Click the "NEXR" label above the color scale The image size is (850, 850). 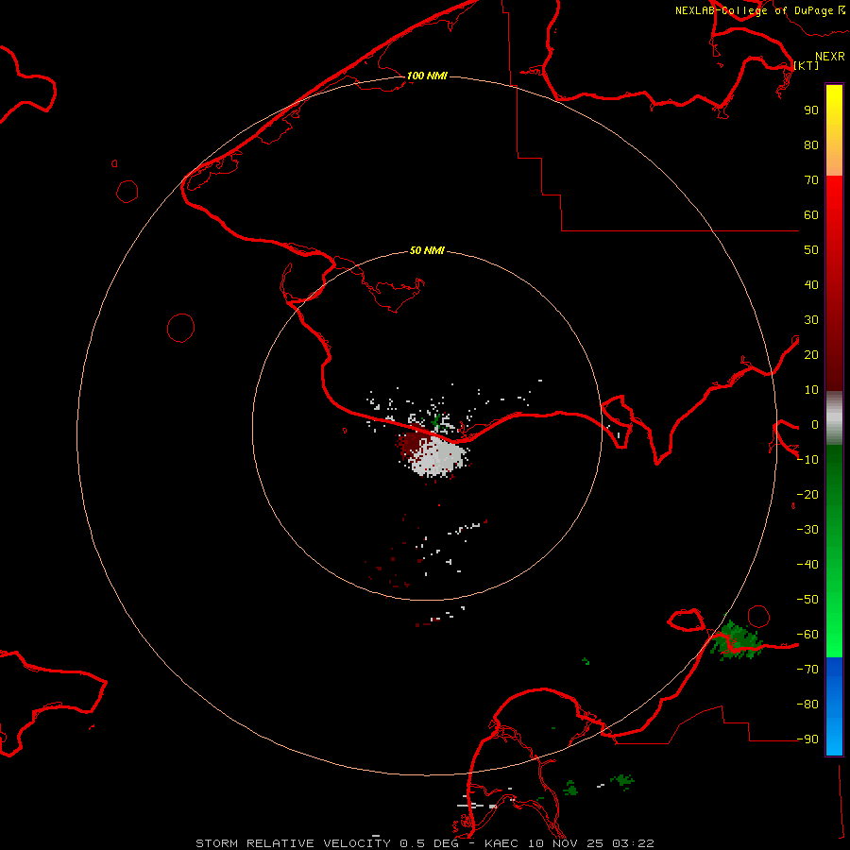tap(829, 57)
